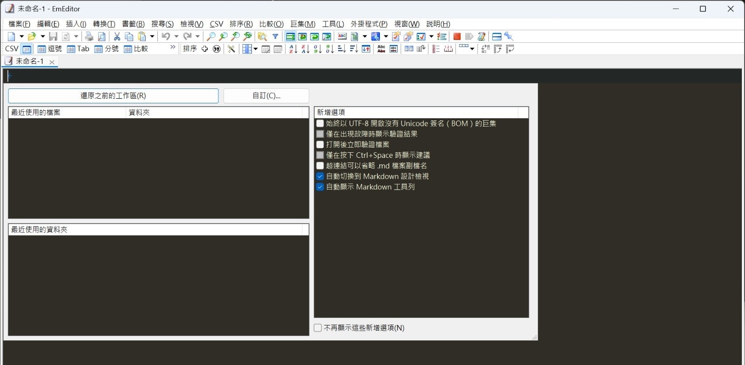
Task: Check 不再顯示這些新增選項(N)
Action: click(x=318, y=328)
